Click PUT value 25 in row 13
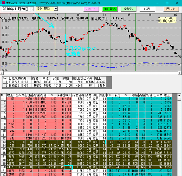Image resolution: width=182 pixels, height=176 pixels. click(110, 142)
